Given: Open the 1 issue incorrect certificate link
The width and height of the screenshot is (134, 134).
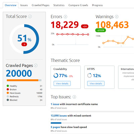Looking at the screenshot, I should [55, 104].
